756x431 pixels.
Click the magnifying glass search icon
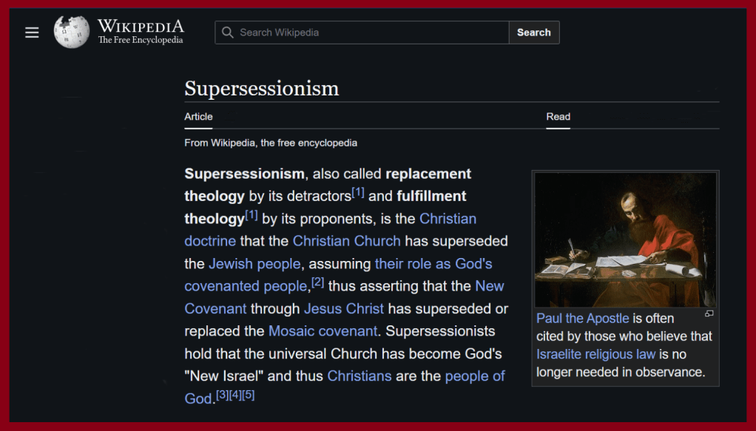point(228,33)
